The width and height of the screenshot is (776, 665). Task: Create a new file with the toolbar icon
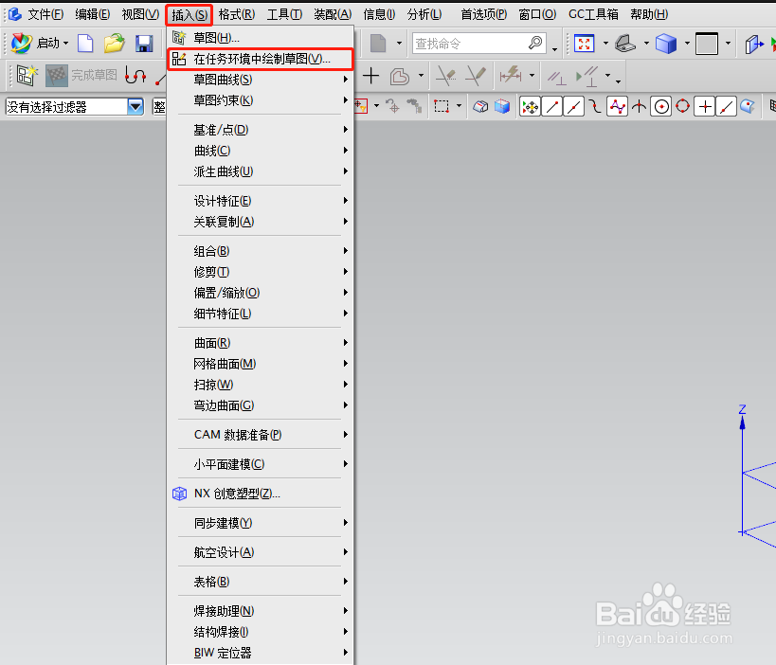pos(85,44)
